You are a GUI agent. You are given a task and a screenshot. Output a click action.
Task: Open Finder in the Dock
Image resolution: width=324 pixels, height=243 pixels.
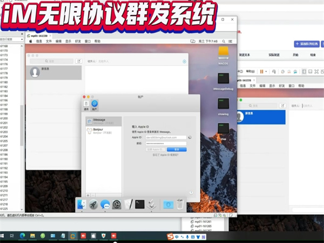pyautogui.click(x=82, y=204)
